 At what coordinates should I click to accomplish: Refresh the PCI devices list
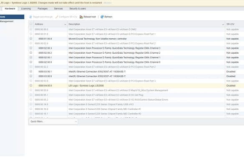tap(106, 17)
